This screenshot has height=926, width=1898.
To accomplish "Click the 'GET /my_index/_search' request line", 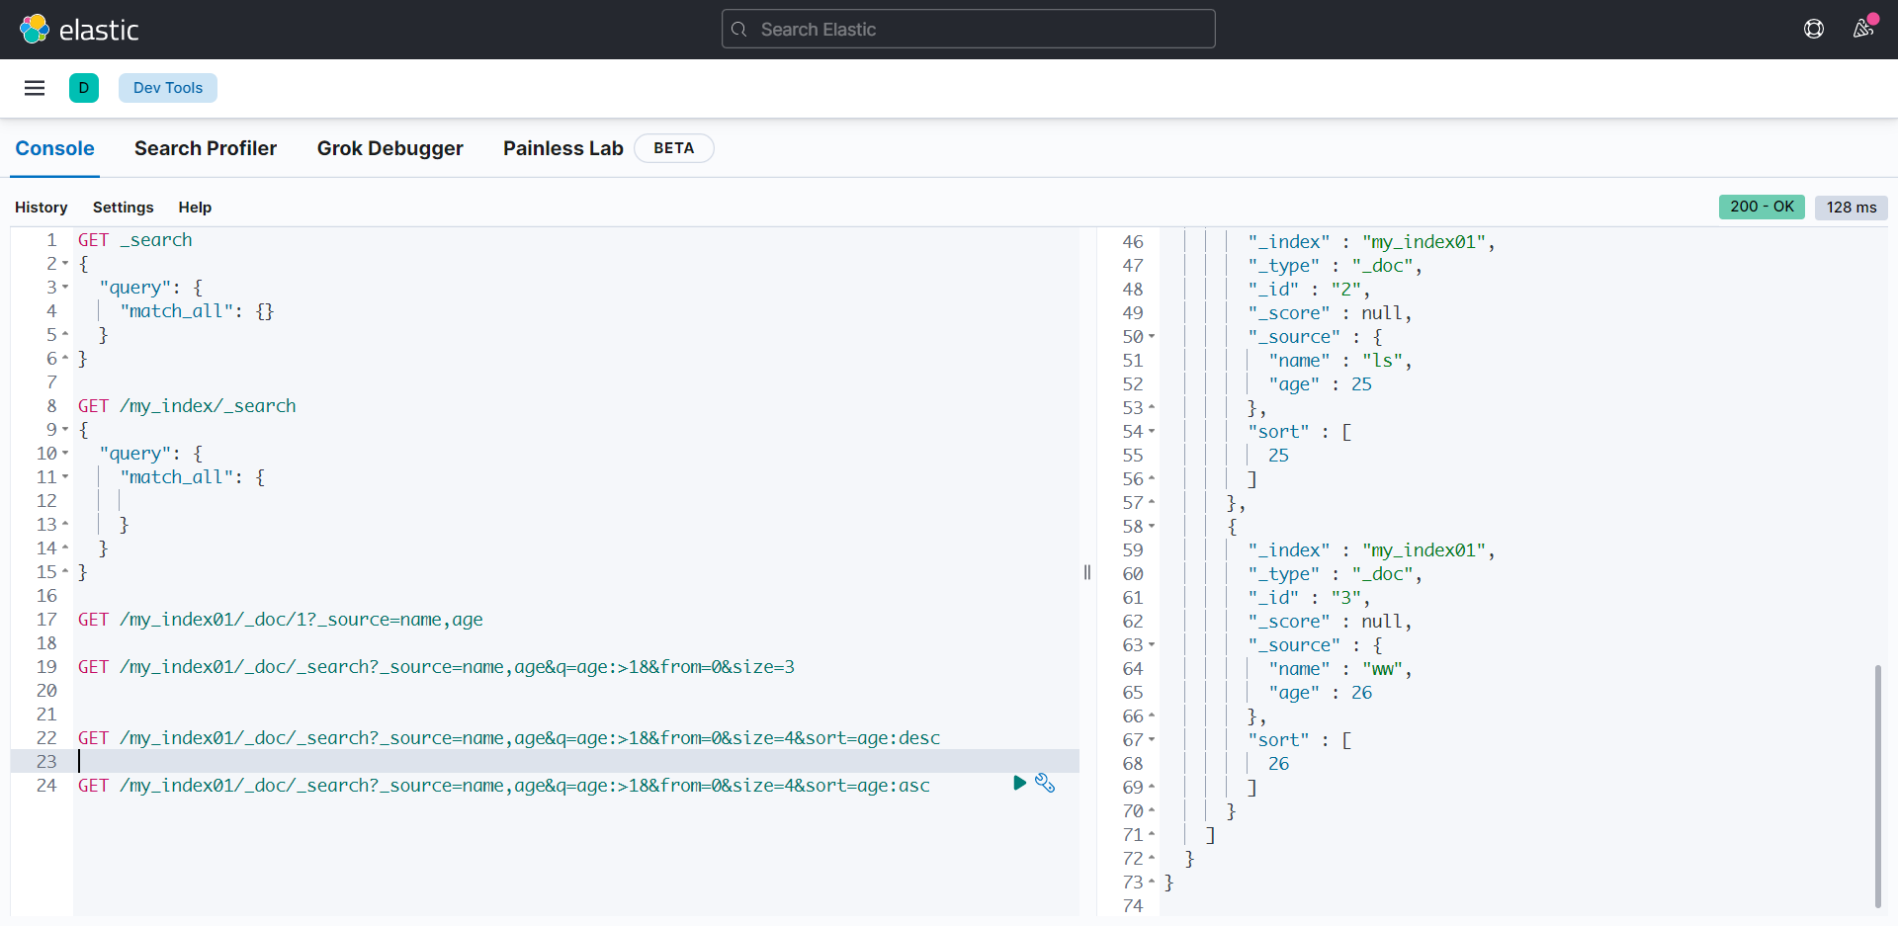I will (x=187, y=406).
